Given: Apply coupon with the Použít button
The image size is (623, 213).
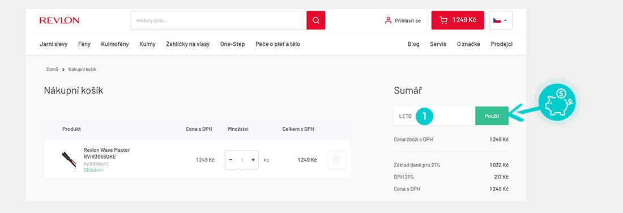Looking at the screenshot, I should pos(492,116).
